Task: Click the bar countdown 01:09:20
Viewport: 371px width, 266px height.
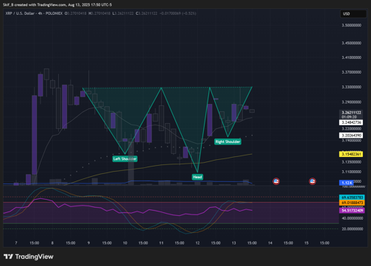Action: (x=349, y=117)
